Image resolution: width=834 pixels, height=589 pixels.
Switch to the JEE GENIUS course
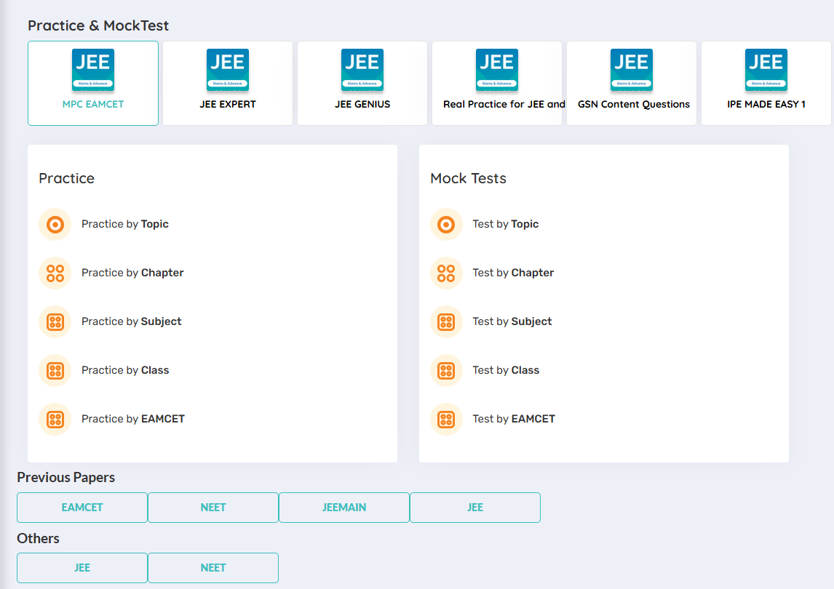click(x=362, y=84)
